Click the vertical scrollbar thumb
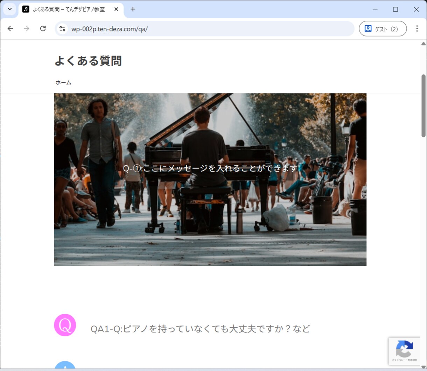Screen dimensions: 427x371 [x=423, y=106]
